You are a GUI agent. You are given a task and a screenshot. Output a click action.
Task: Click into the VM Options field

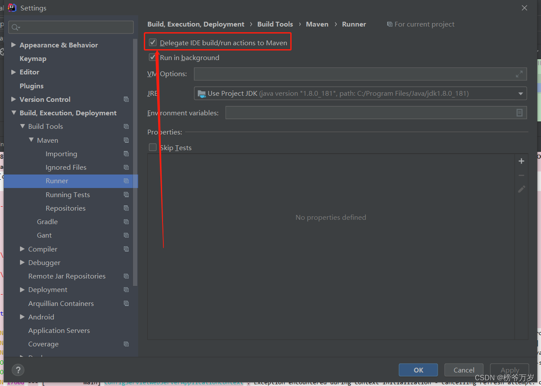point(360,74)
